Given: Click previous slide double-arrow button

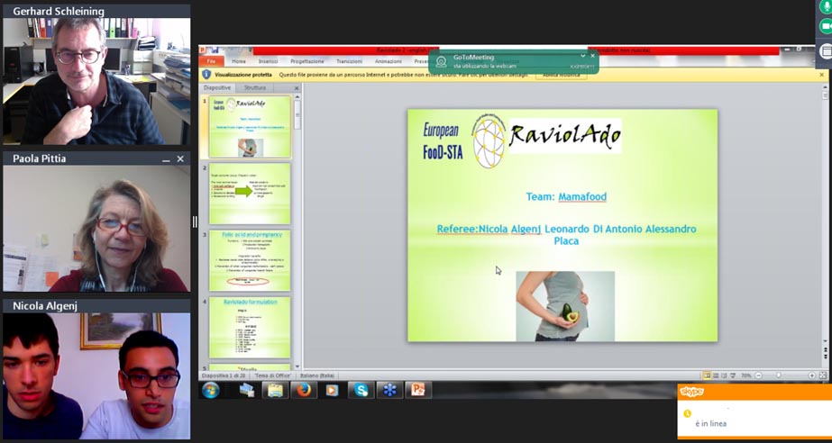Looking at the screenshot, I should click(825, 349).
